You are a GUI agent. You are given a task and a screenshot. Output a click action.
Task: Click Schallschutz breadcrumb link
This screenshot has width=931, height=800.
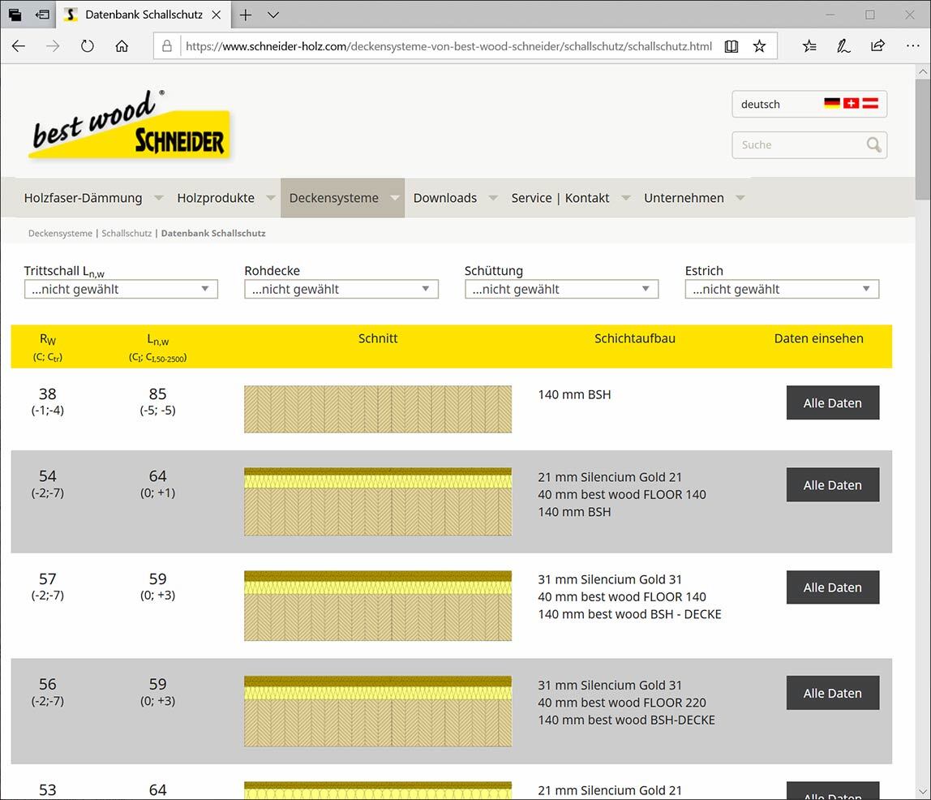(127, 234)
